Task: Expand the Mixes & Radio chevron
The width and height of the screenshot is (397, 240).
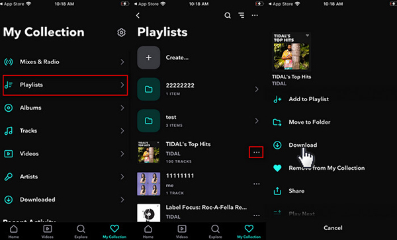Action: point(122,61)
